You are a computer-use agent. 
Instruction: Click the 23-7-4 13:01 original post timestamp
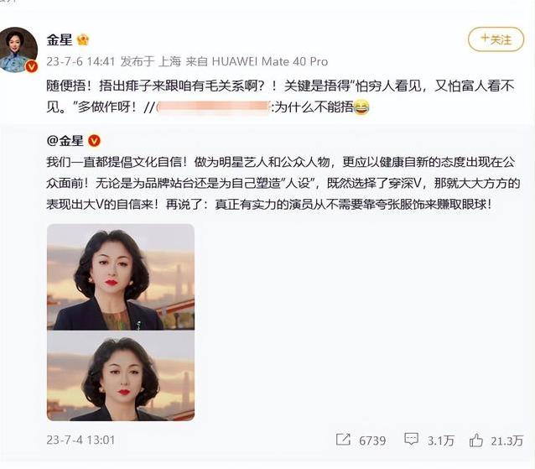click(x=81, y=440)
